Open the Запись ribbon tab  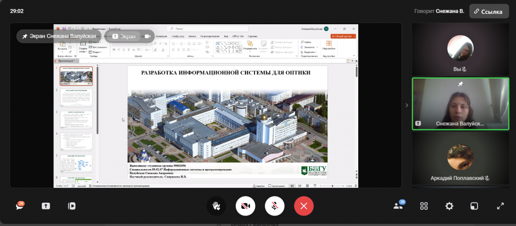(x=192, y=36)
